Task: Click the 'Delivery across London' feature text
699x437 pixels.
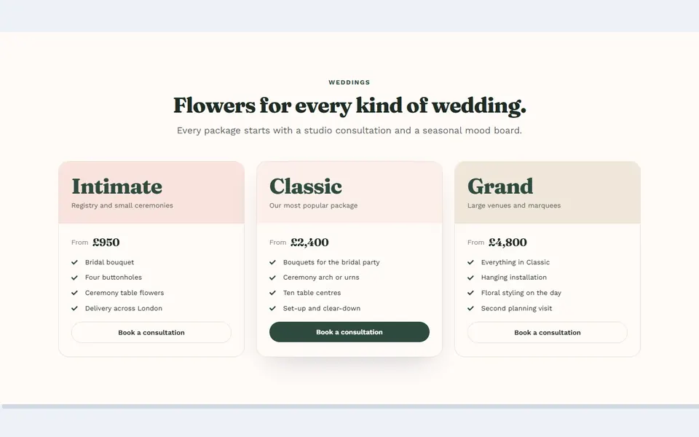Action: point(124,308)
